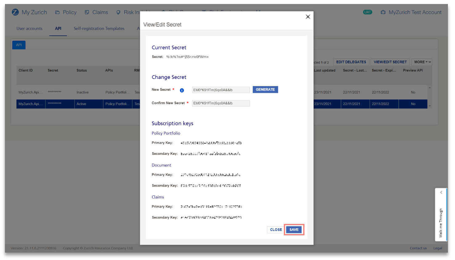Click the My Zurich logo icon
The image size is (455, 260).
[15, 12]
